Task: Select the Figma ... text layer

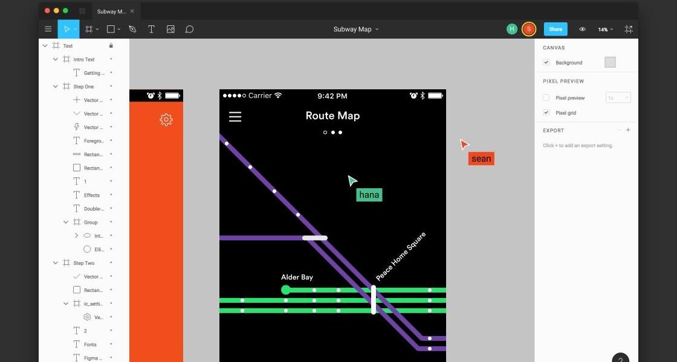Action: (x=93, y=358)
